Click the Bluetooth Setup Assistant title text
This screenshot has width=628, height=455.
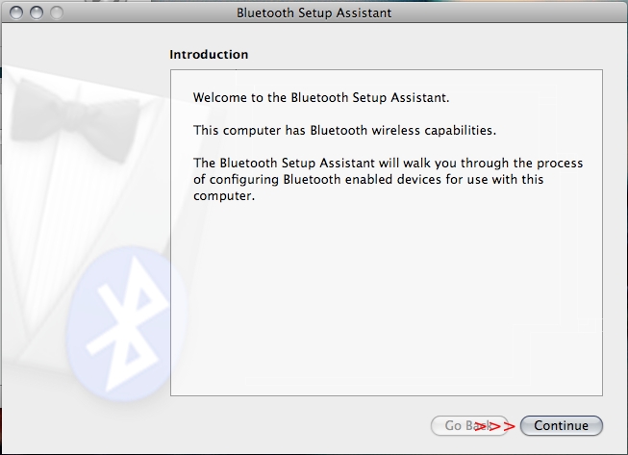pos(314,13)
